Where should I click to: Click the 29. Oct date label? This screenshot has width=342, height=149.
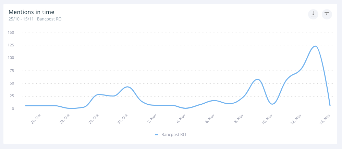coord(94,119)
